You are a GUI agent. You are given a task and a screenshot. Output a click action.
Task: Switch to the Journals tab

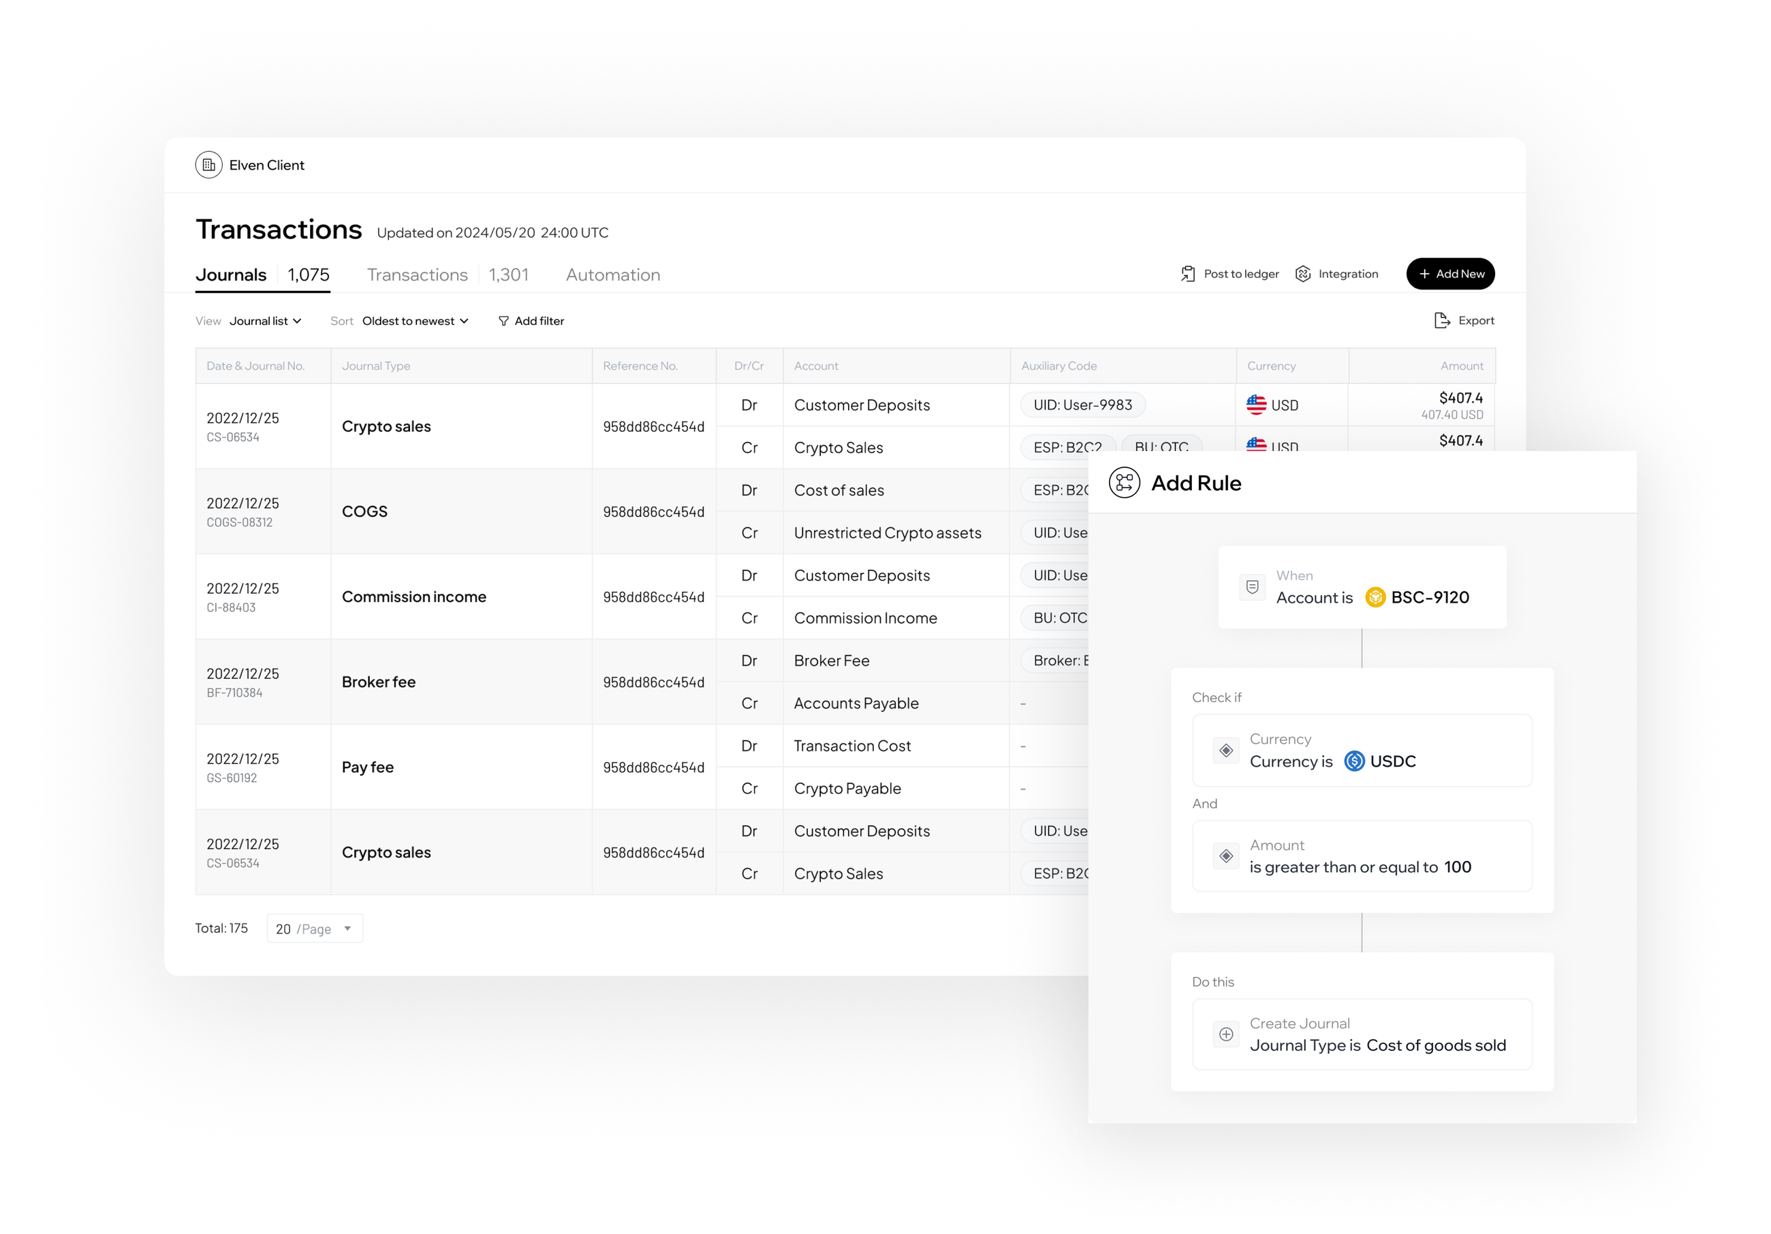click(x=262, y=275)
